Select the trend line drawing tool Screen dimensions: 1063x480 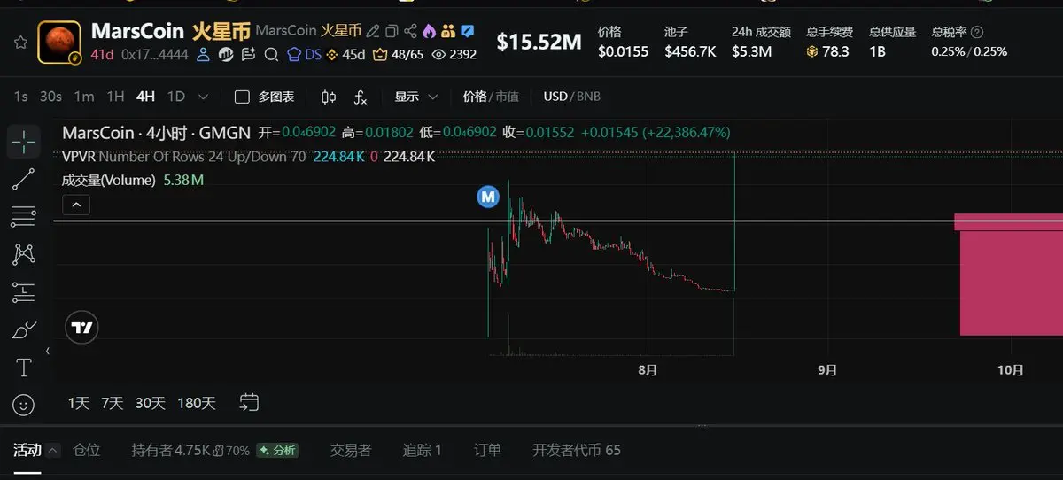[x=24, y=179]
